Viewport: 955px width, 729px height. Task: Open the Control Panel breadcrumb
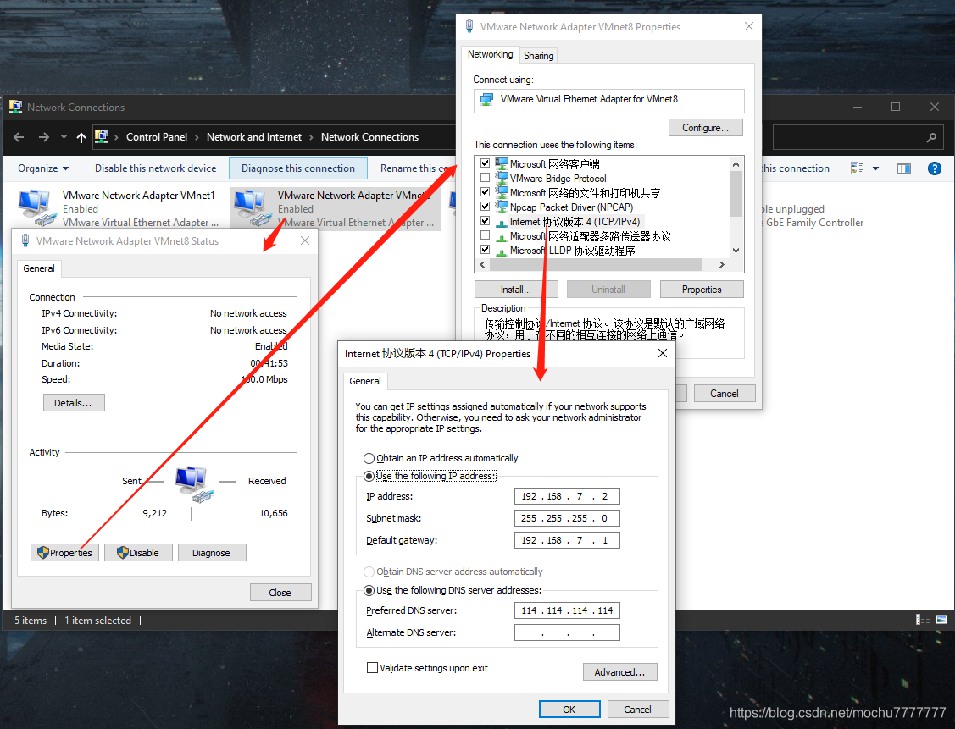click(x=157, y=137)
